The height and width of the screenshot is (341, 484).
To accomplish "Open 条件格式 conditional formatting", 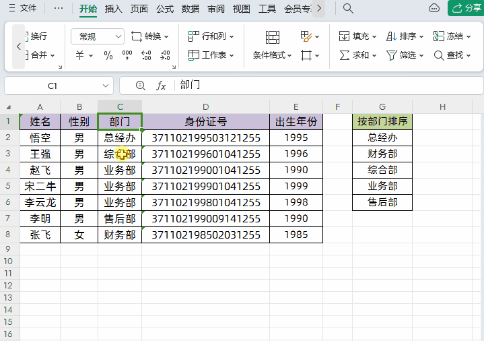I will tap(272, 45).
